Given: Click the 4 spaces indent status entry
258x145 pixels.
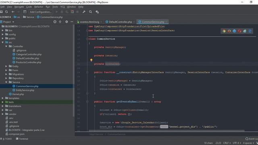Looking at the screenshot, I should pos(248,143).
